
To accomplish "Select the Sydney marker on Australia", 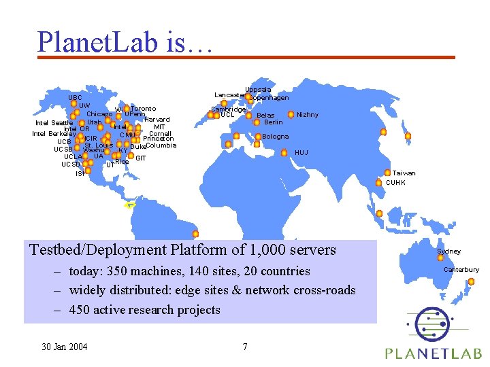I will click(440, 258).
